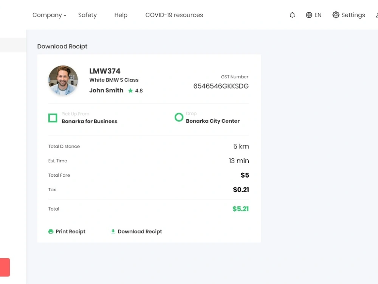The image size is (378, 284).
Task: Click the $5 total fare value
Action: (245, 175)
